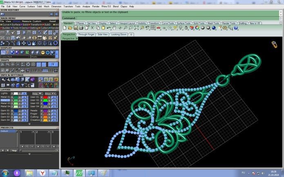The image size is (284, 177).
Task: Toggle lock on Cutting layer
Action: point(49,117)
